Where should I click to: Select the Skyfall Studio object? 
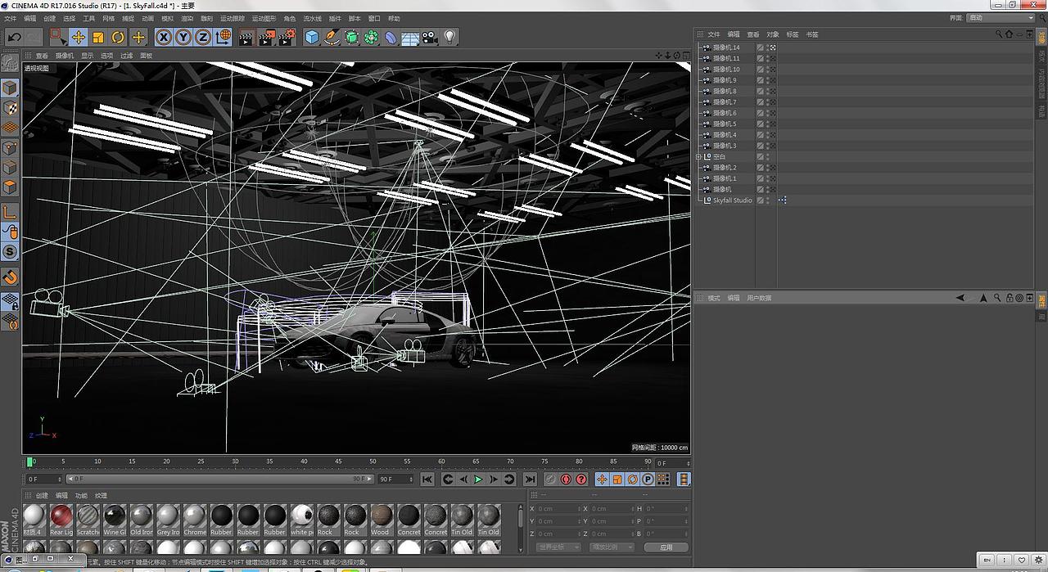[x=732, y=200]
